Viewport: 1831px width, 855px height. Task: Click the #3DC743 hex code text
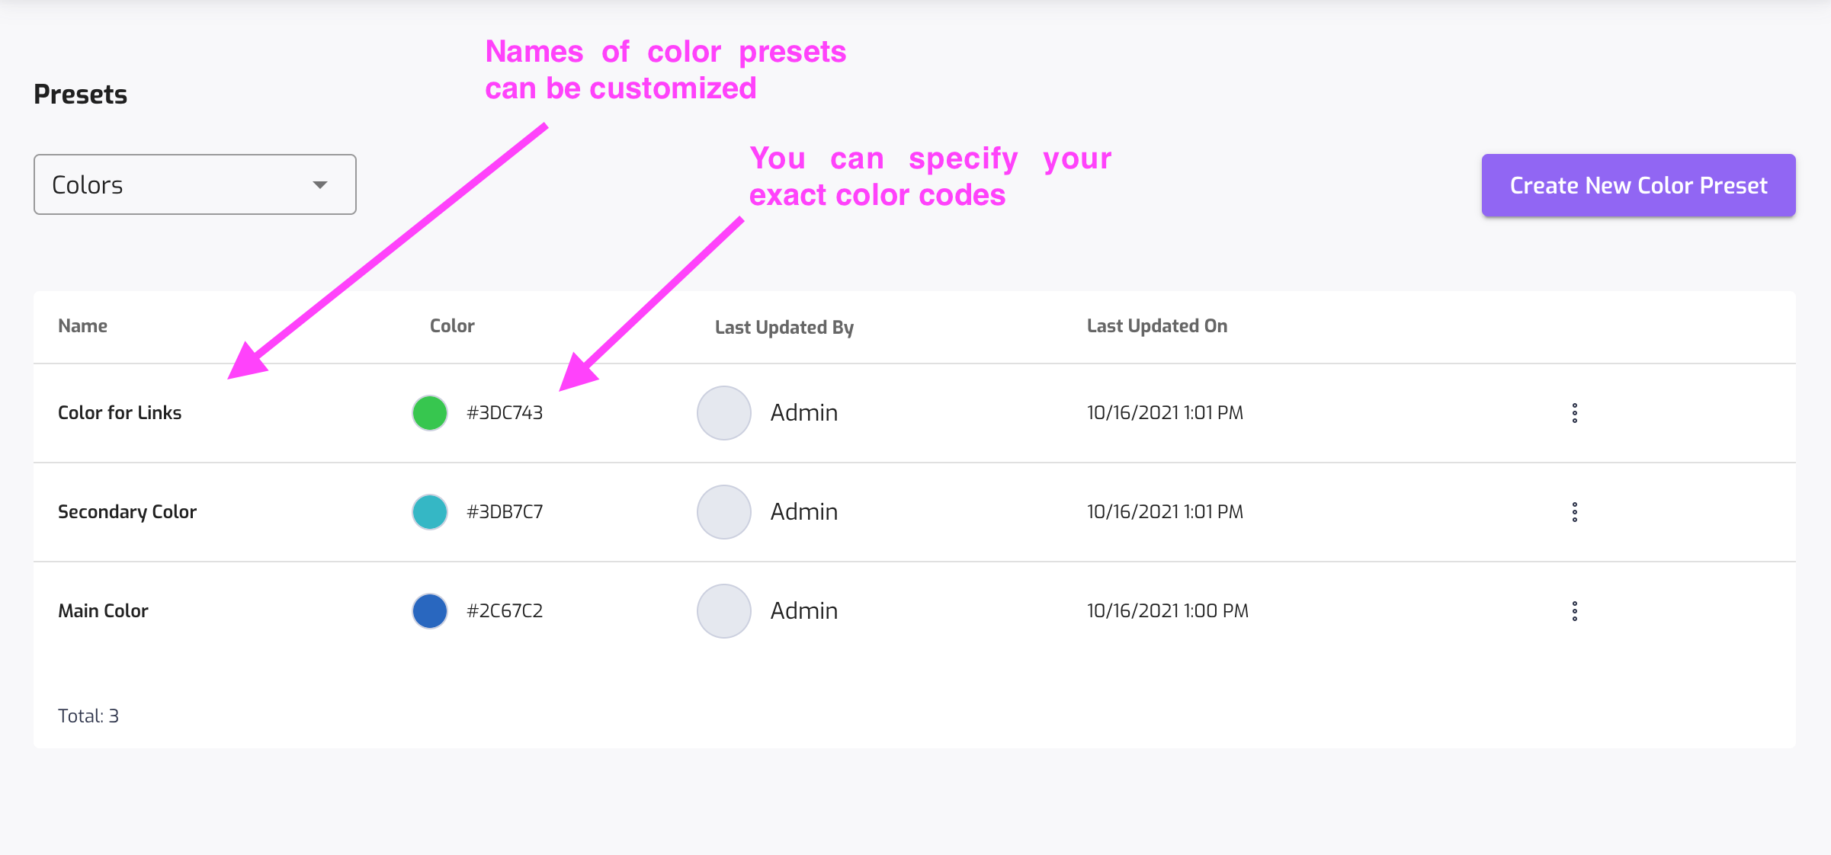click(x=505, y=413)
